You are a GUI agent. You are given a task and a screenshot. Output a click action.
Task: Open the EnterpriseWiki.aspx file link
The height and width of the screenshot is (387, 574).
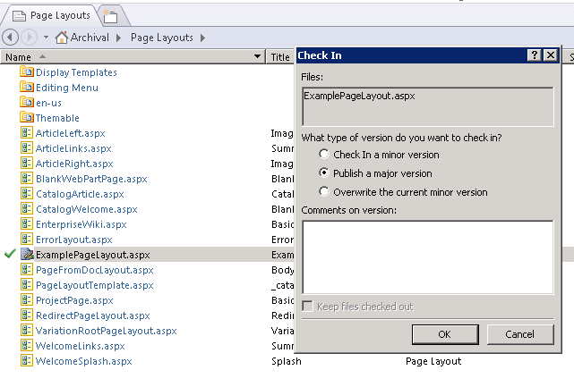[81, 224]
